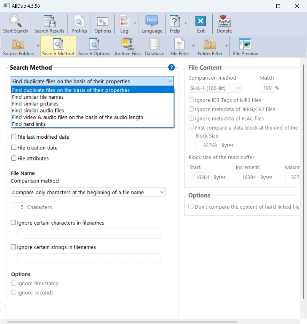This screenshot has height=324, width=307.
Task: Open the Log icon
Action: tap(124, 21)
